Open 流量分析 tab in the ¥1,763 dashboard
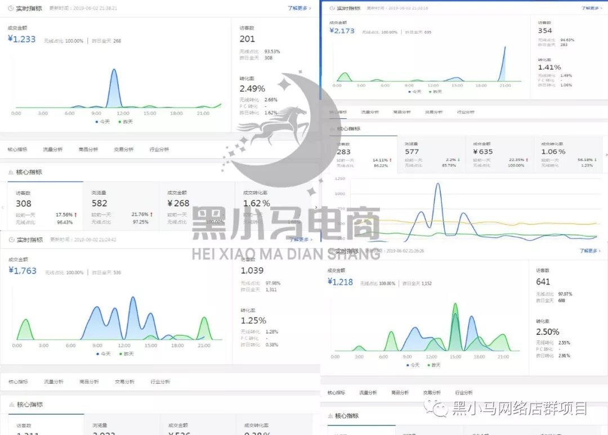This screenshot has height=435, width=608. point(53,382)
